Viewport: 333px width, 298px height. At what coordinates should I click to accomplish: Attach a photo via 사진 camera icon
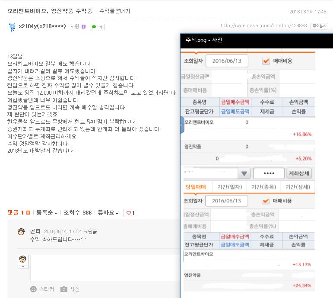click(70, 289)
